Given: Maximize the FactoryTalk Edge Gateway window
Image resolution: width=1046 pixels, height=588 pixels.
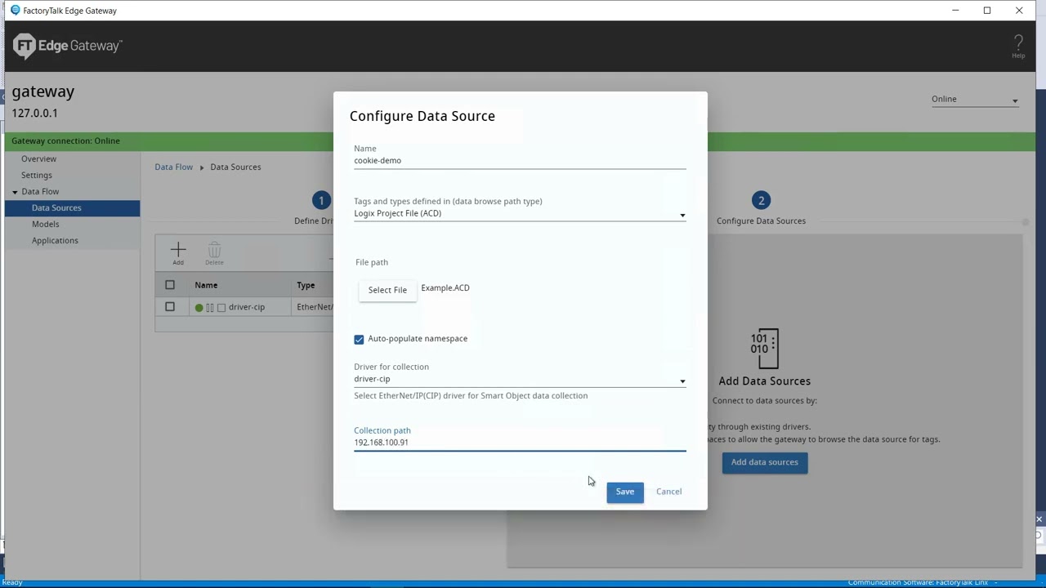Looking at the screenshot, I should (x=987, y=11).
